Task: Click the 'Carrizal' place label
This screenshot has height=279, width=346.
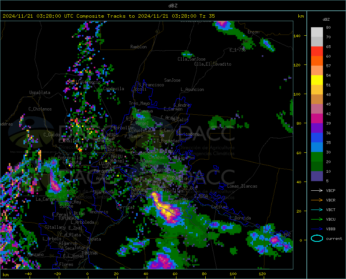Action: [x=125, y=207]
